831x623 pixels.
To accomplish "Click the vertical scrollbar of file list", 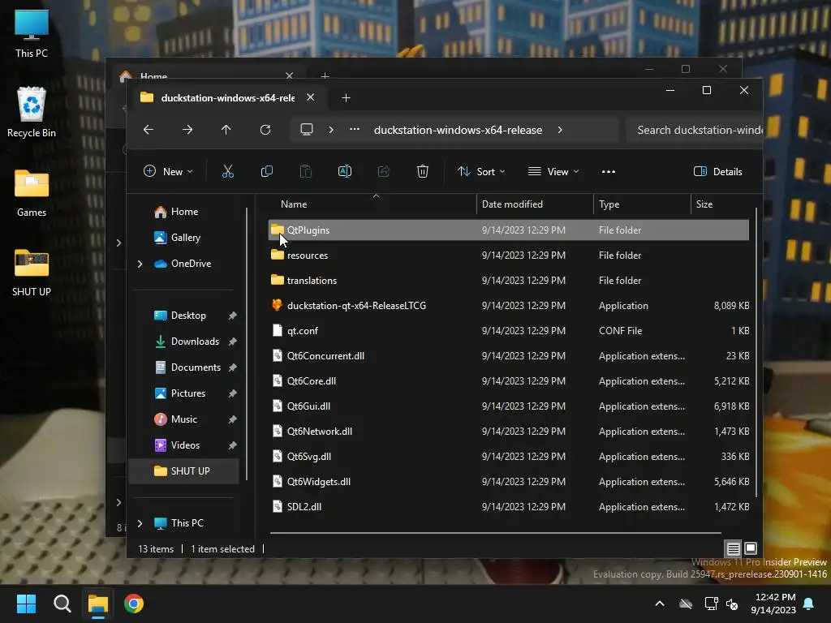I will (x=756, y=352).
